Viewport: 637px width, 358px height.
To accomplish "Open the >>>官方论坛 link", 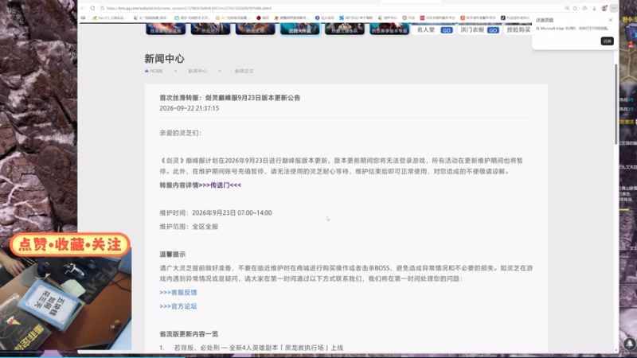I will [x=178, y=306].
